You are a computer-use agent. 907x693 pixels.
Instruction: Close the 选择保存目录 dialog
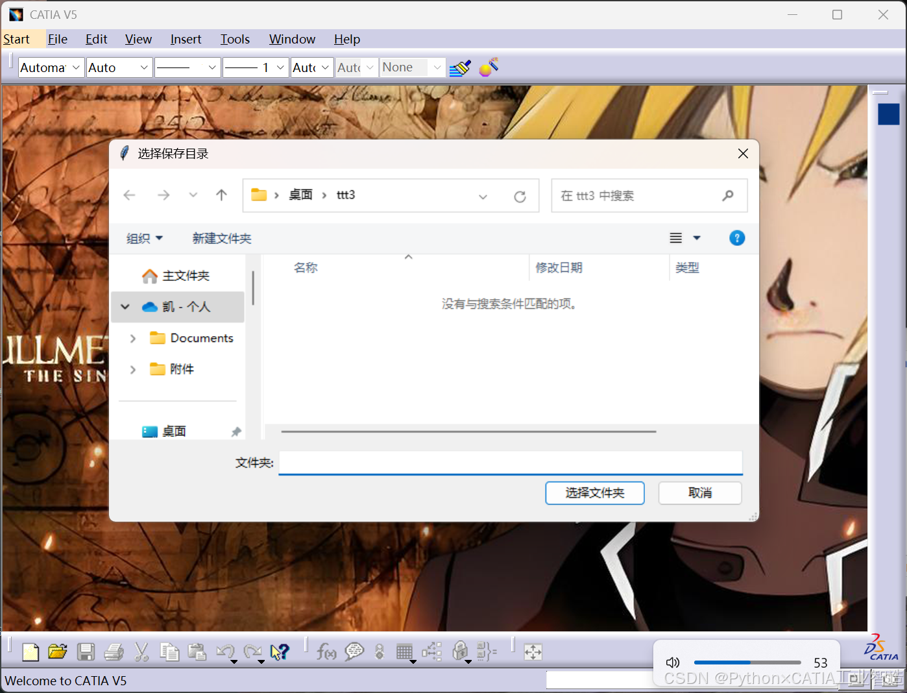click(743, 154)
